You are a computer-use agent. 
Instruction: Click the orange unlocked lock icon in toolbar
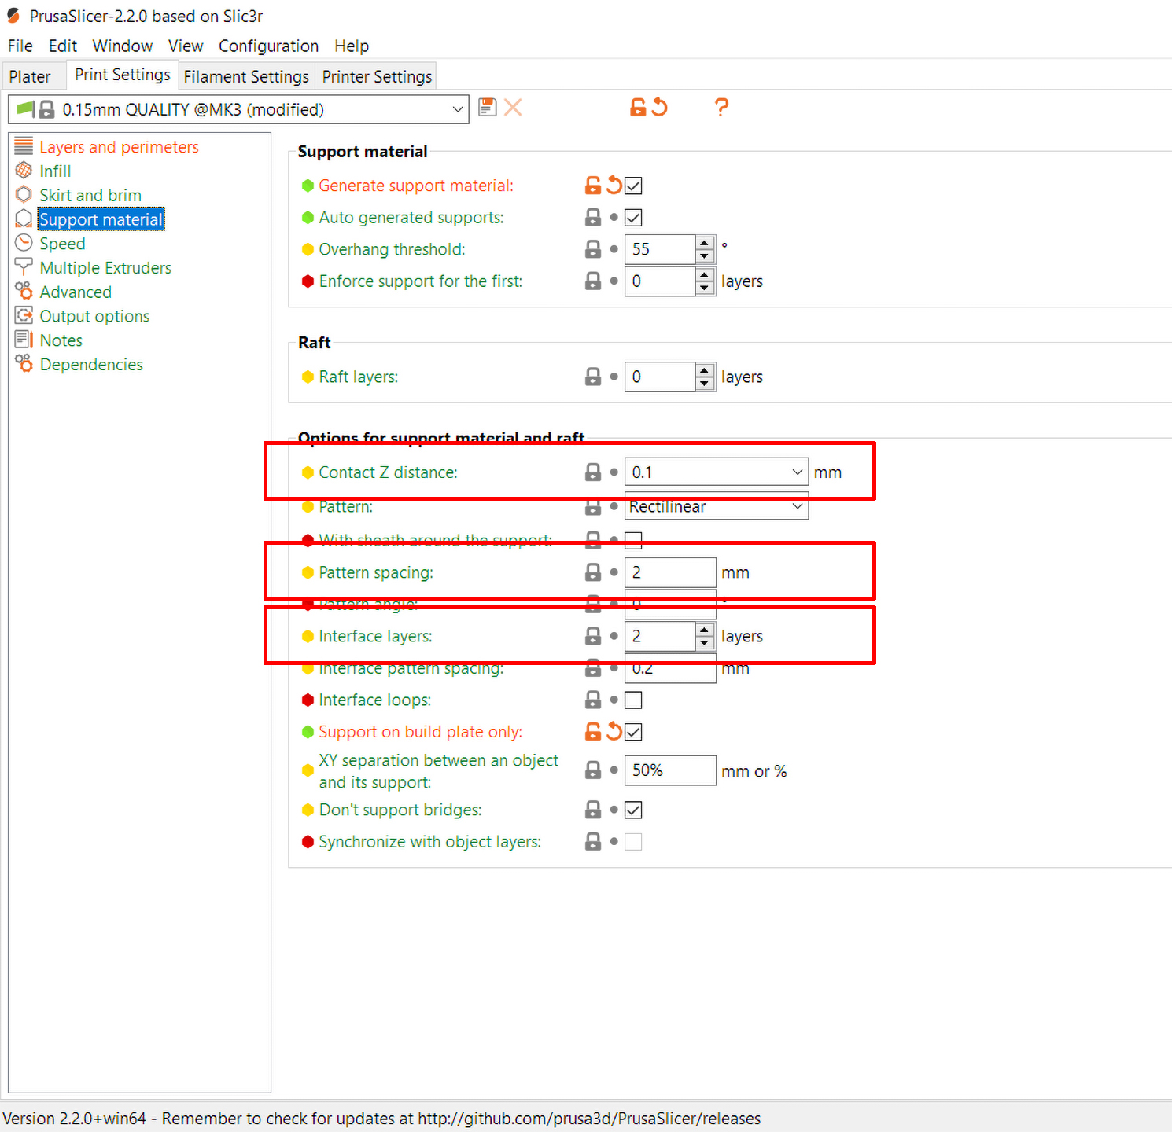[x=638, y=107]
